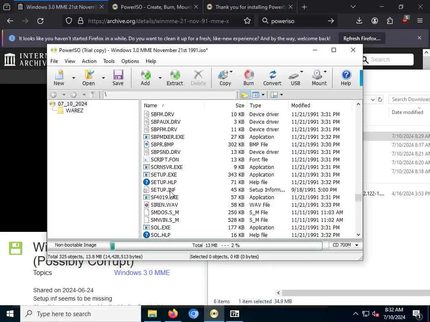This screenshot has height=322, width=430.
Task: Open File Explorer from the taskbar
Action: click(152, 314)
